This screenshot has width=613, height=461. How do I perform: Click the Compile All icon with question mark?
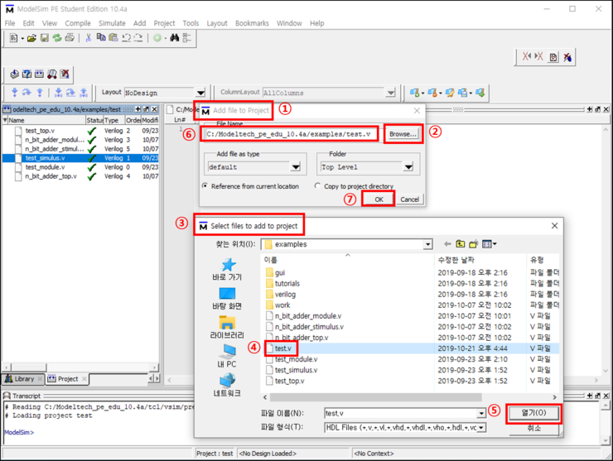(27, 74)
